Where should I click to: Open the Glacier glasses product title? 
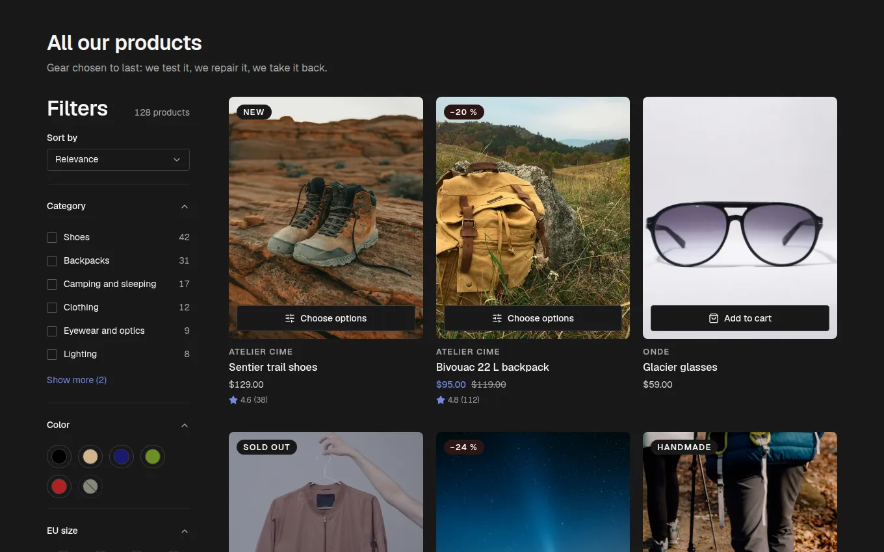point(680,367)
